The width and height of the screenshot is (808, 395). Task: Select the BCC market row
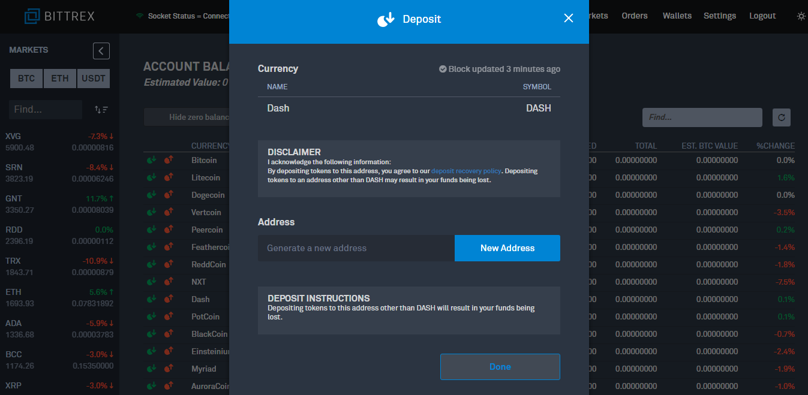click(x=59, y=360)
